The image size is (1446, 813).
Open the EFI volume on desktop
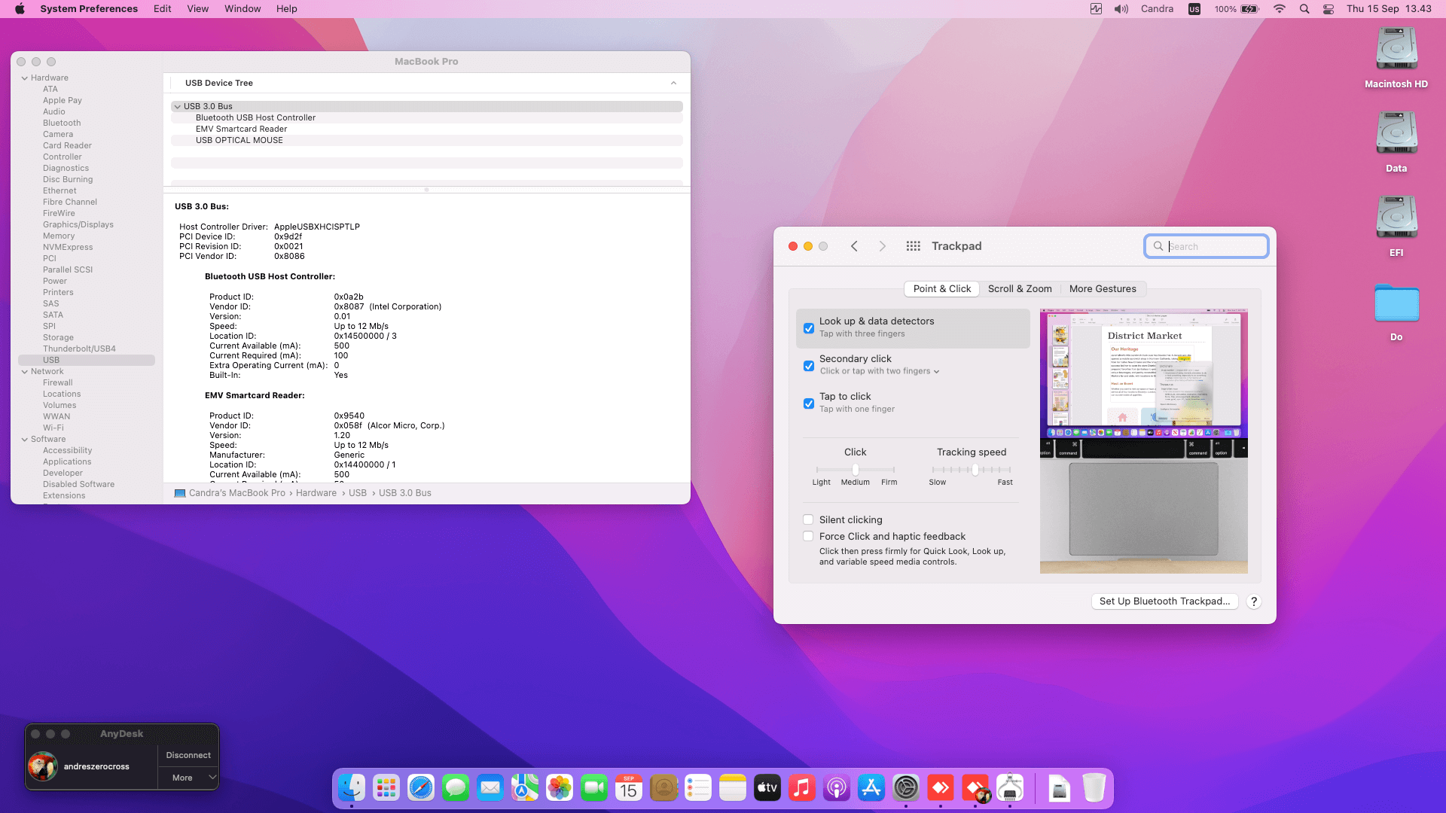1396,226
